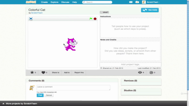Click the Comments (0) heading
Screen dimensions: 189x106
[x=36, y=81]
